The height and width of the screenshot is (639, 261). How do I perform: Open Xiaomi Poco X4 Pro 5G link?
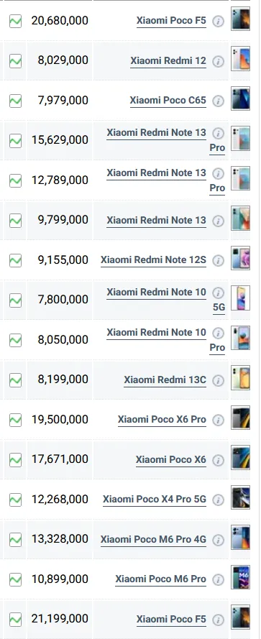pos(155,500)
